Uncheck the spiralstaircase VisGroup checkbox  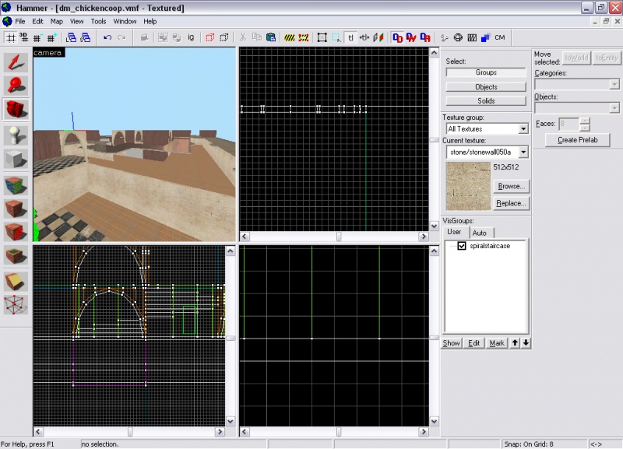point(462,246)
